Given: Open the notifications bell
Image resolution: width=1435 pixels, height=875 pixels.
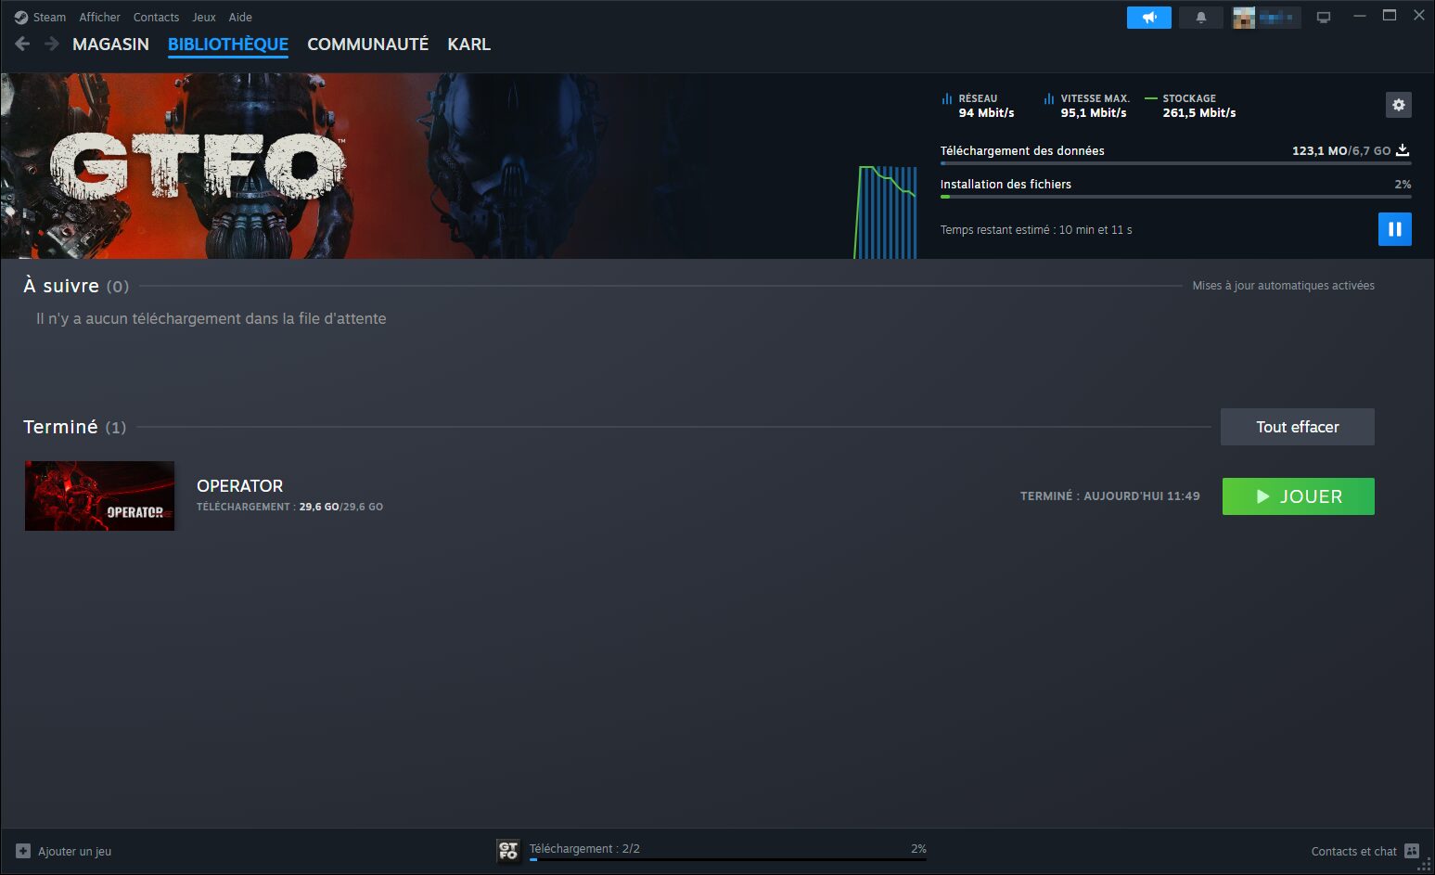Looking at the screenshot, I should [1201, 18].
